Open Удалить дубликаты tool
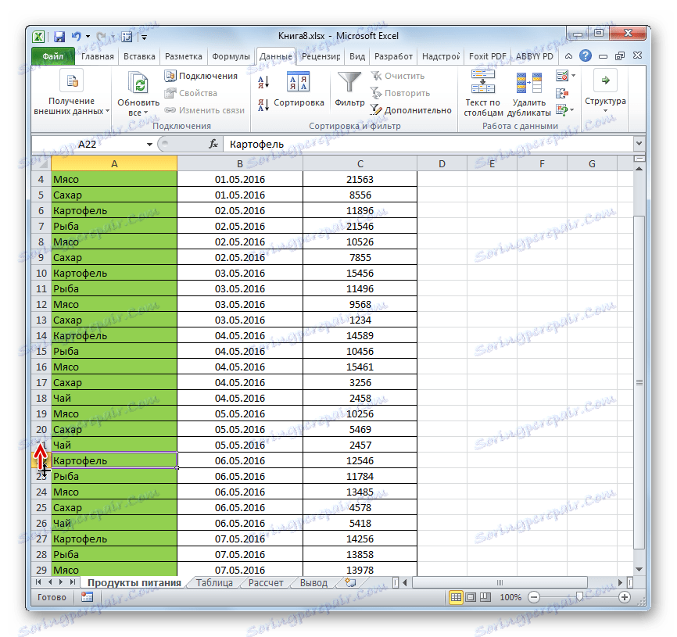Image resolution: width=677 pixels, height=637 pixels. [531, 91]
